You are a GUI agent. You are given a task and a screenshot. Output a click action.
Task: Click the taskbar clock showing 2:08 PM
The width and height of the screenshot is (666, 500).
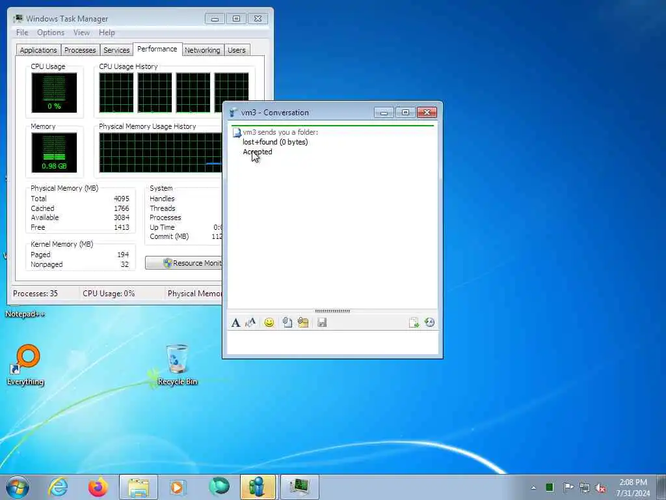coord(633,488)
